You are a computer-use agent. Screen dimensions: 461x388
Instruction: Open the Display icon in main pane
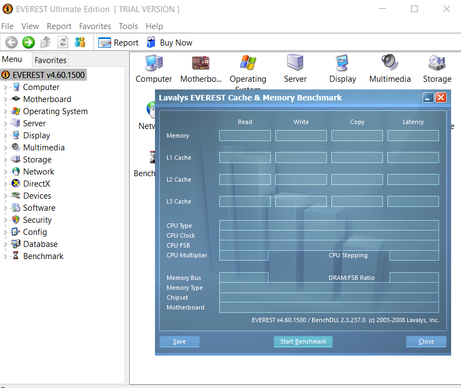coord(342,63)
